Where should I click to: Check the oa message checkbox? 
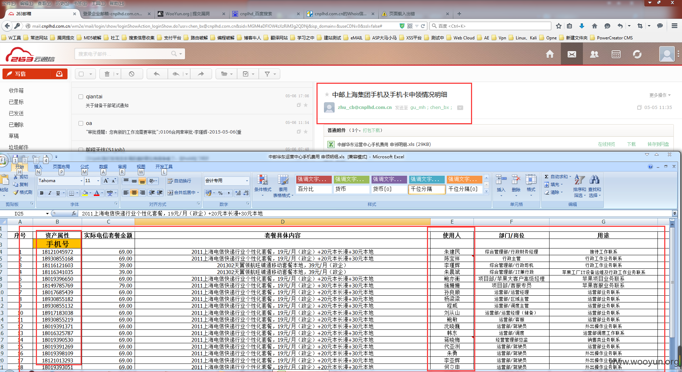click(x=81, y=123)
